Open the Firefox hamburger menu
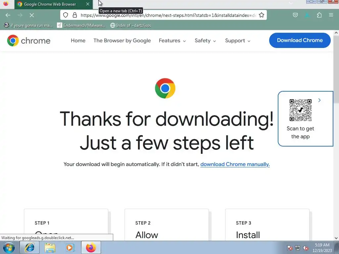 coord(331,15)
